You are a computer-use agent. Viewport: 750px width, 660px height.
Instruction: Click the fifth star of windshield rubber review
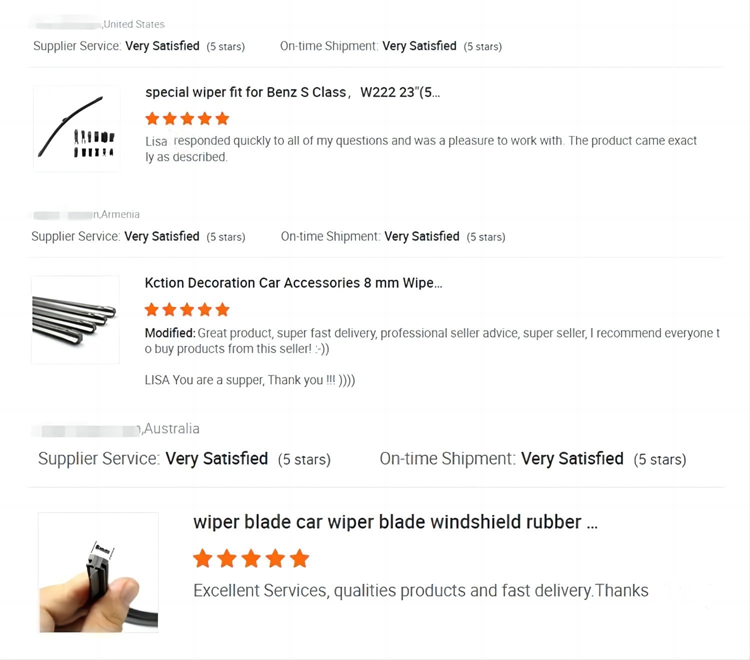pyautogui.click(x=299, y=558)
